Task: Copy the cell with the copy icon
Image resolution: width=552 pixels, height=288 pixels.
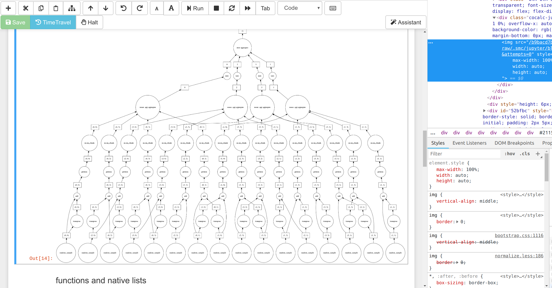Action: click(41, 8)
